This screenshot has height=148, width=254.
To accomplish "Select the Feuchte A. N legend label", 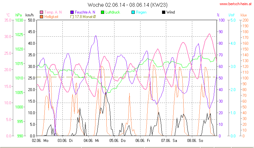I will point(85,12).
